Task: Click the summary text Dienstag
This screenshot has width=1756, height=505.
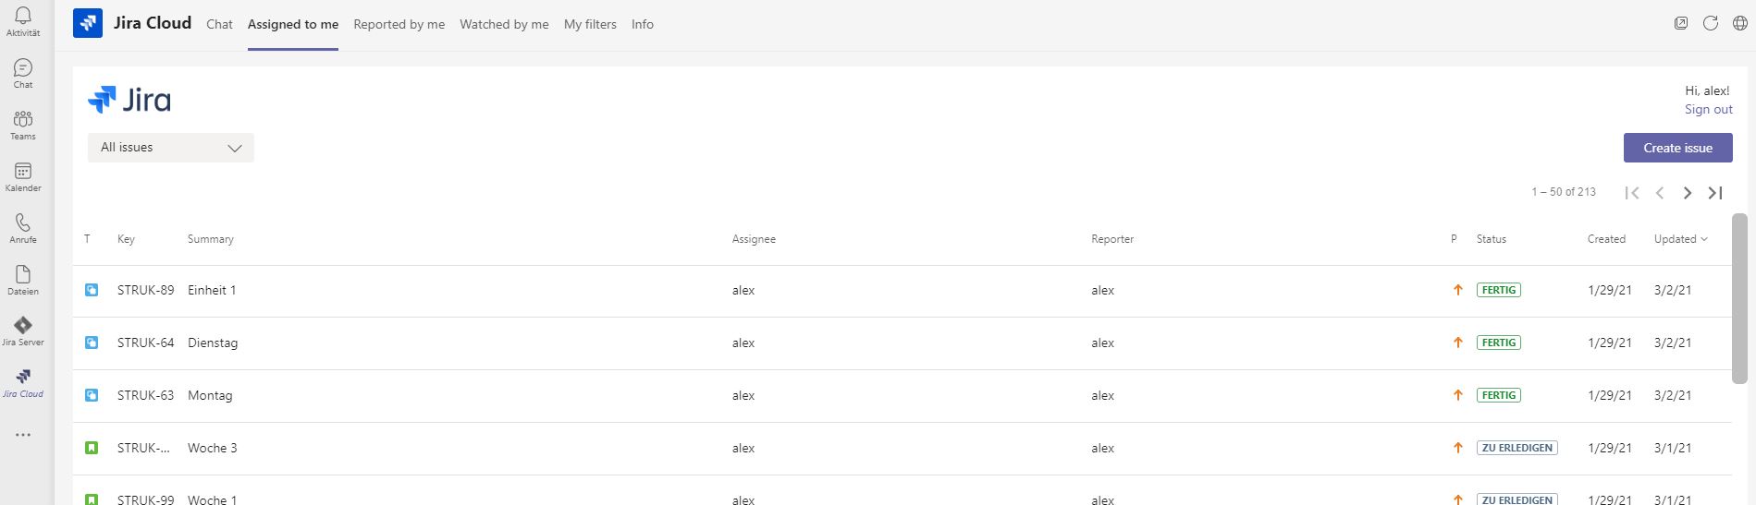Action: point(213,343)
